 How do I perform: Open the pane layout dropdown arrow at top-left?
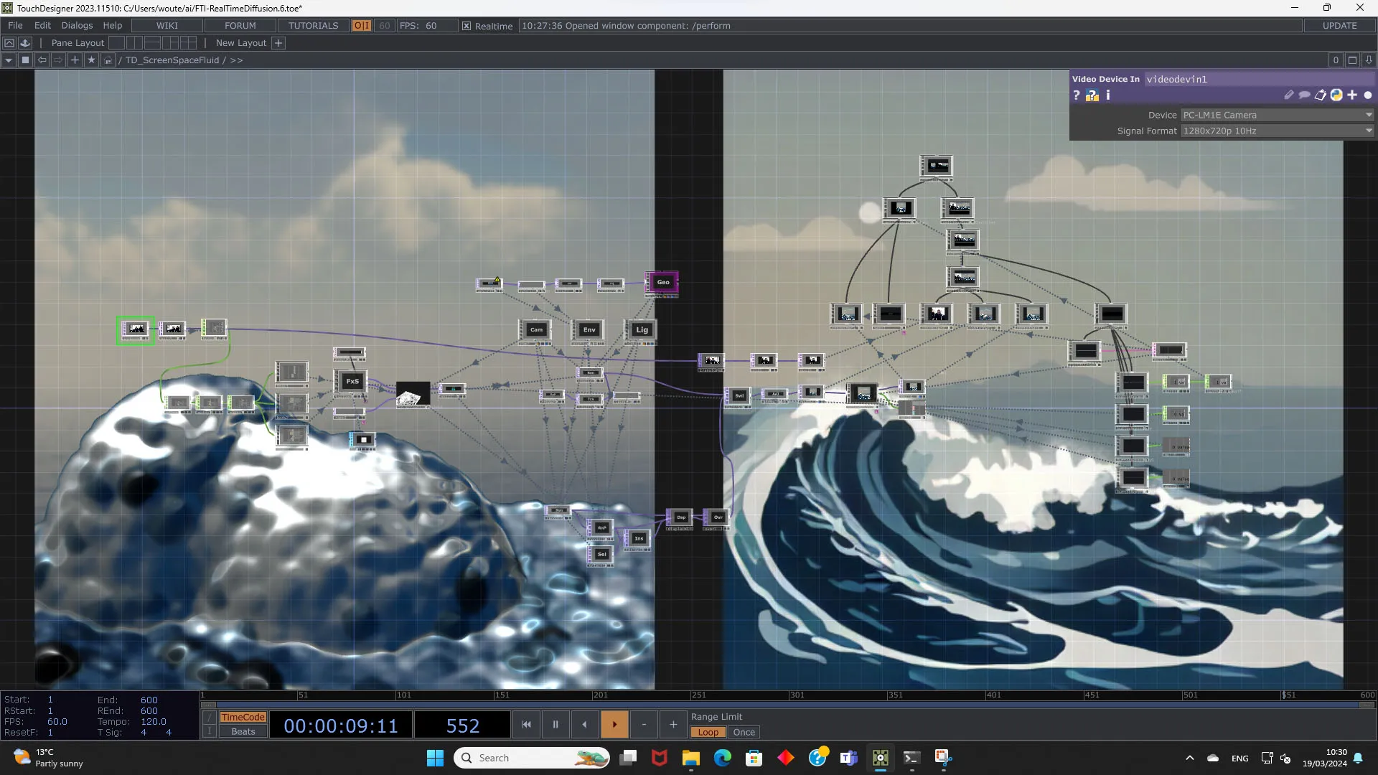pyautogui.click(x=8, y=60)
